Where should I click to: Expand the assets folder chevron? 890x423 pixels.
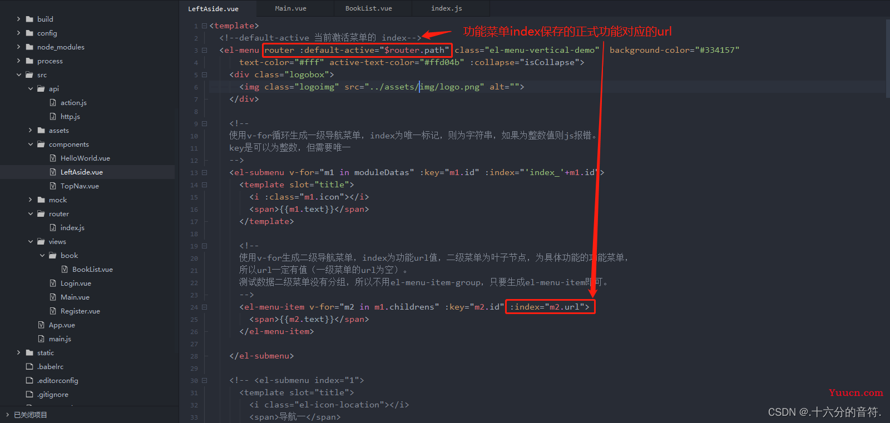click(30, 130)
